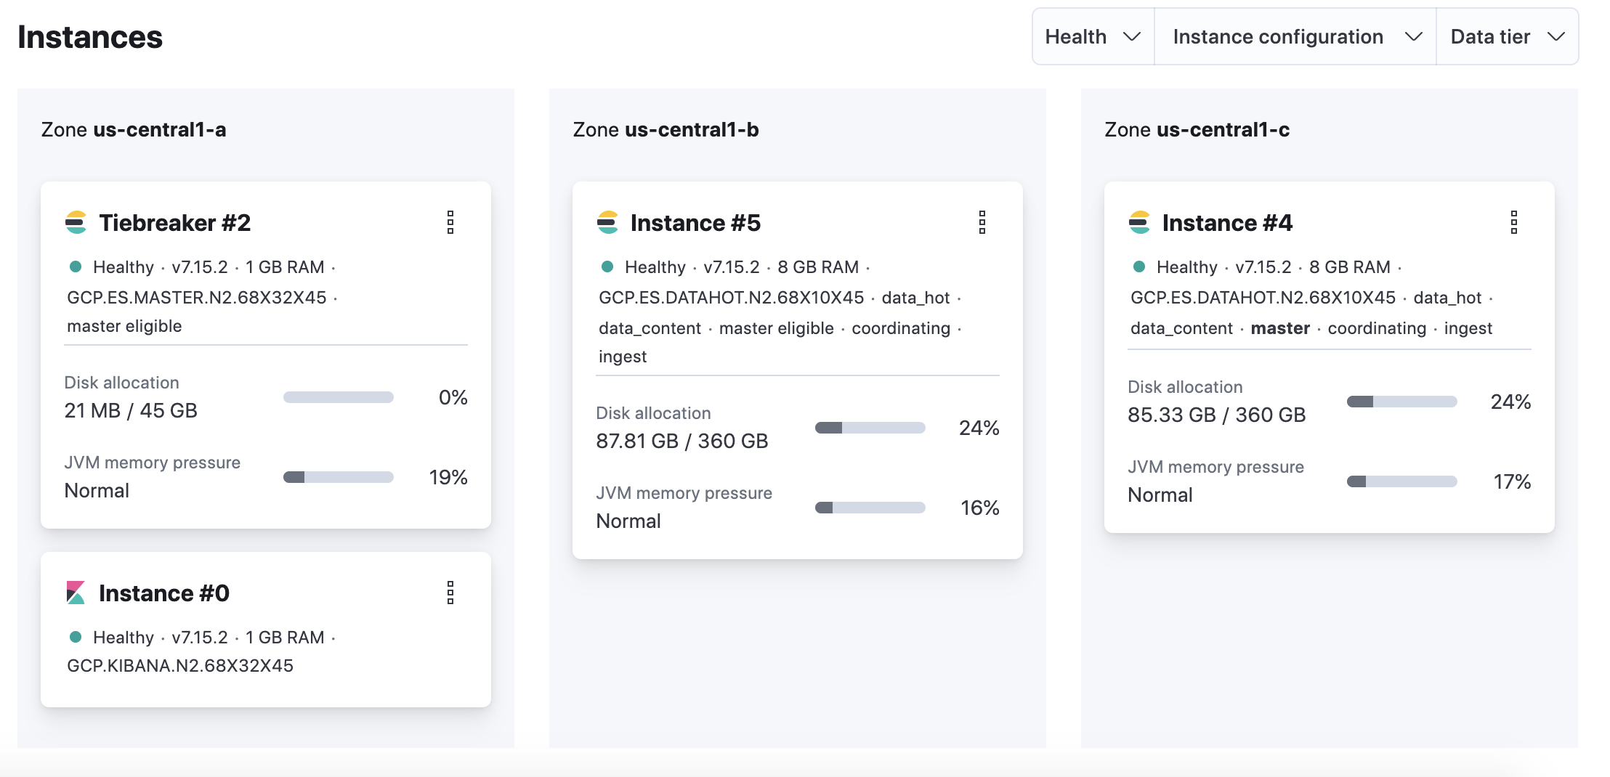Click the Instance #4 title

1227,222
